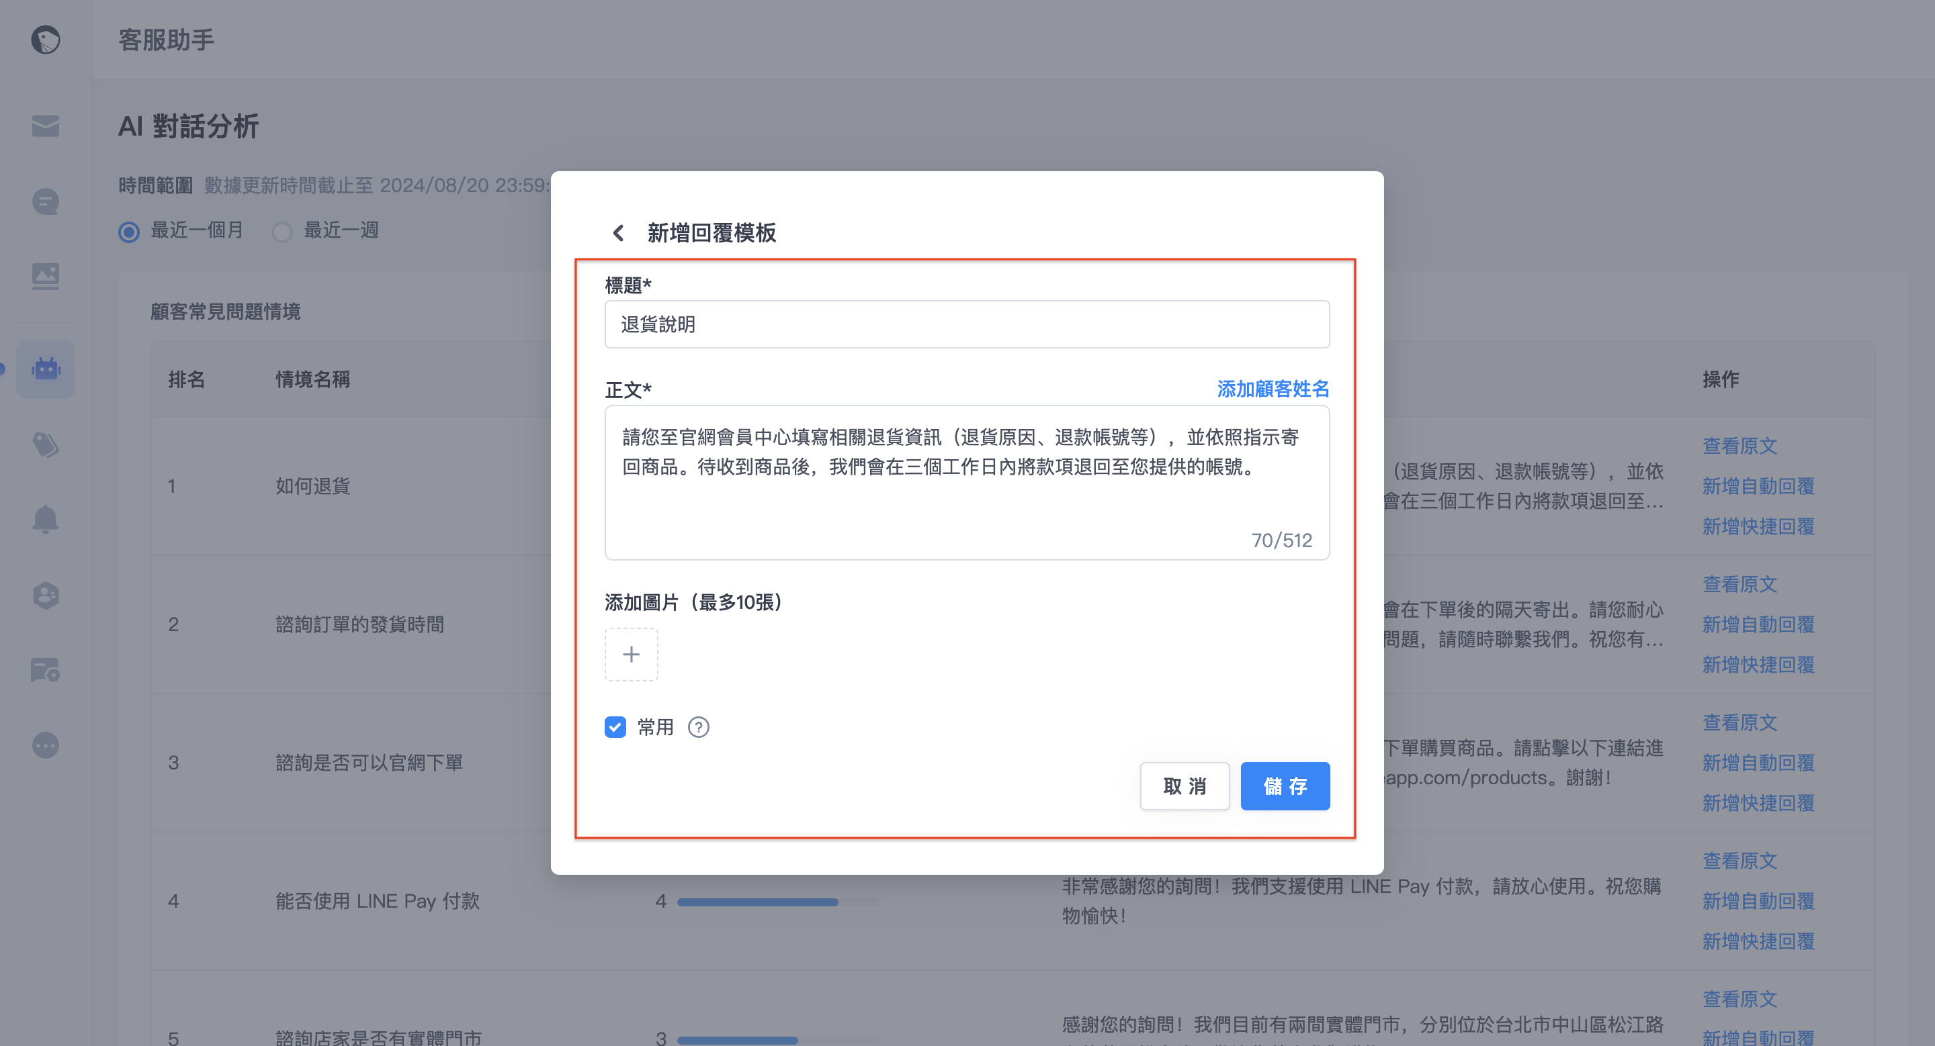Click the 排名 column header
The width and height of the screenshot is (1935, 1046).
coord(186,380)
